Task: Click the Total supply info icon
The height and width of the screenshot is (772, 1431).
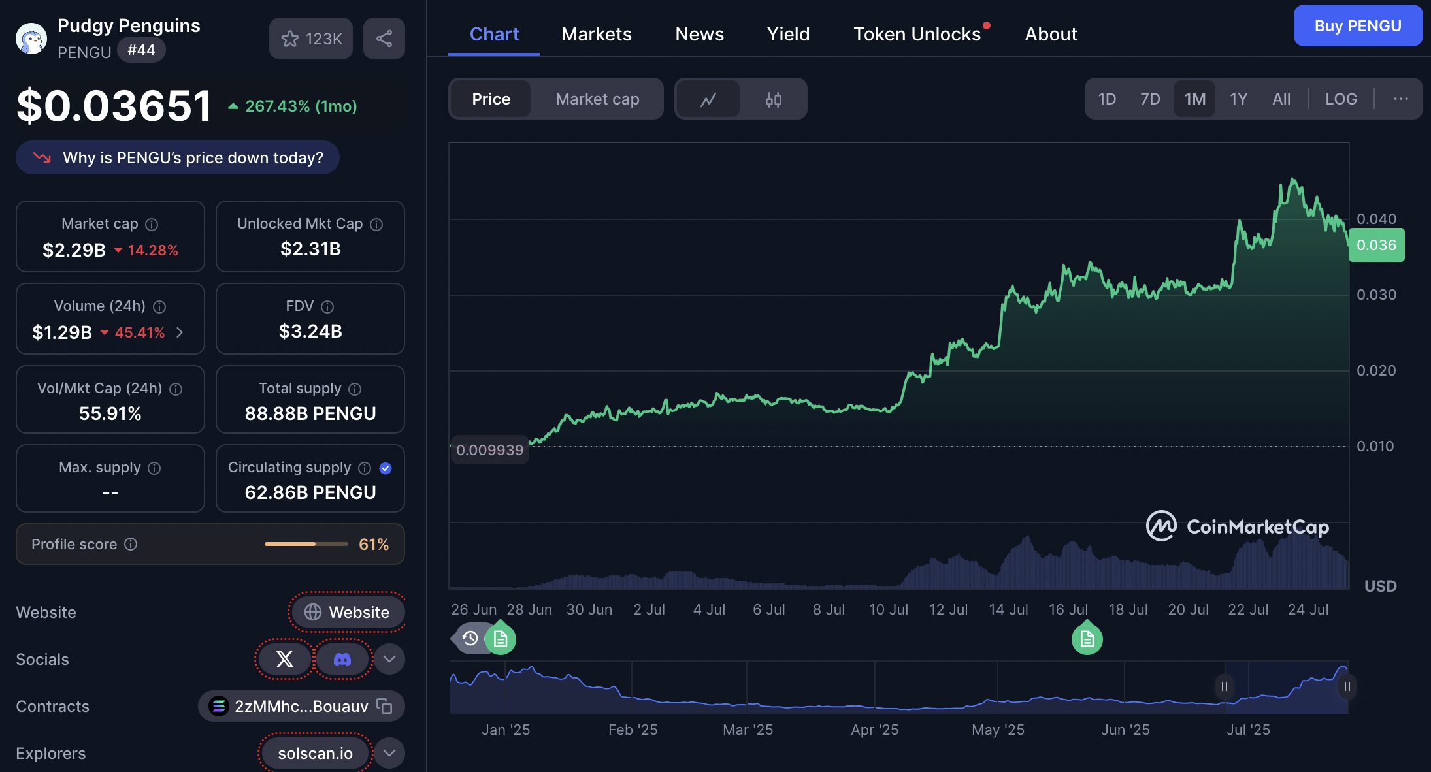Action: (355, 389)
